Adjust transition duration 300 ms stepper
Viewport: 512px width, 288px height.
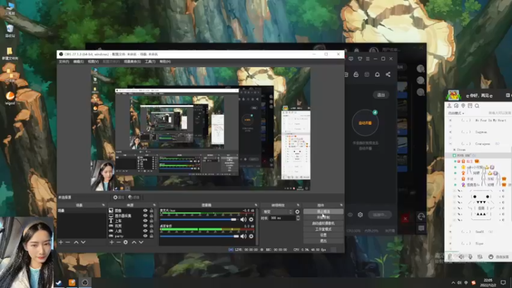pos(298,218)
